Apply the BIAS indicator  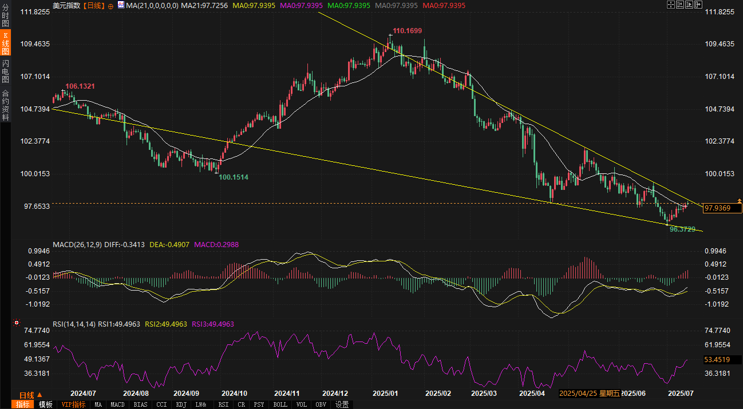click(140, 404)
